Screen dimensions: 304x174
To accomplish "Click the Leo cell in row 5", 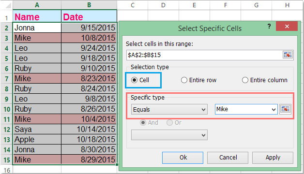I will point(37,58).
